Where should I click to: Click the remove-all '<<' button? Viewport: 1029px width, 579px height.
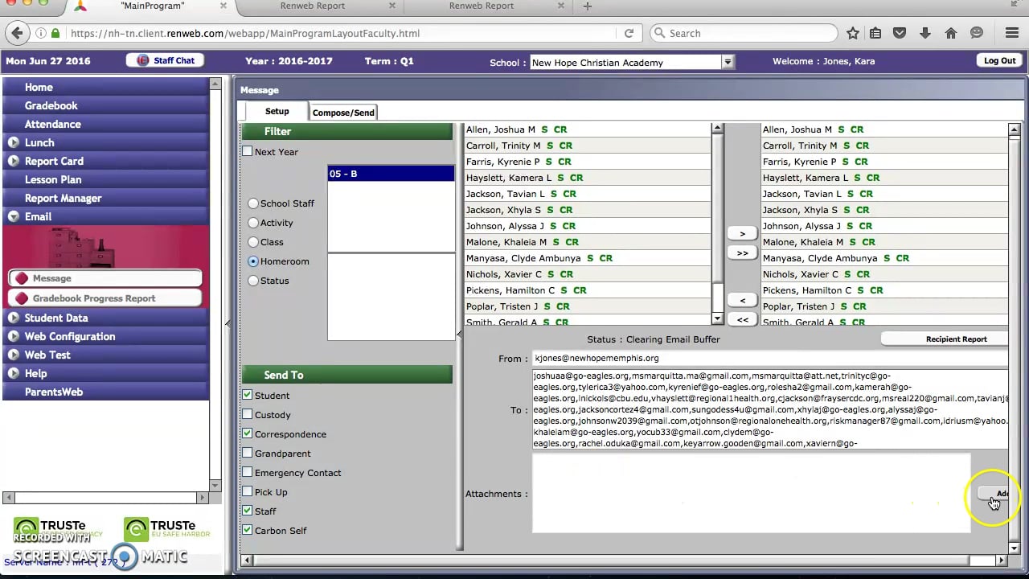click(742, 319)
